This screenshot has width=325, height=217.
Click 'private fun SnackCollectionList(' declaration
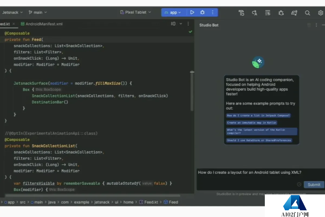tap(41, 146)
